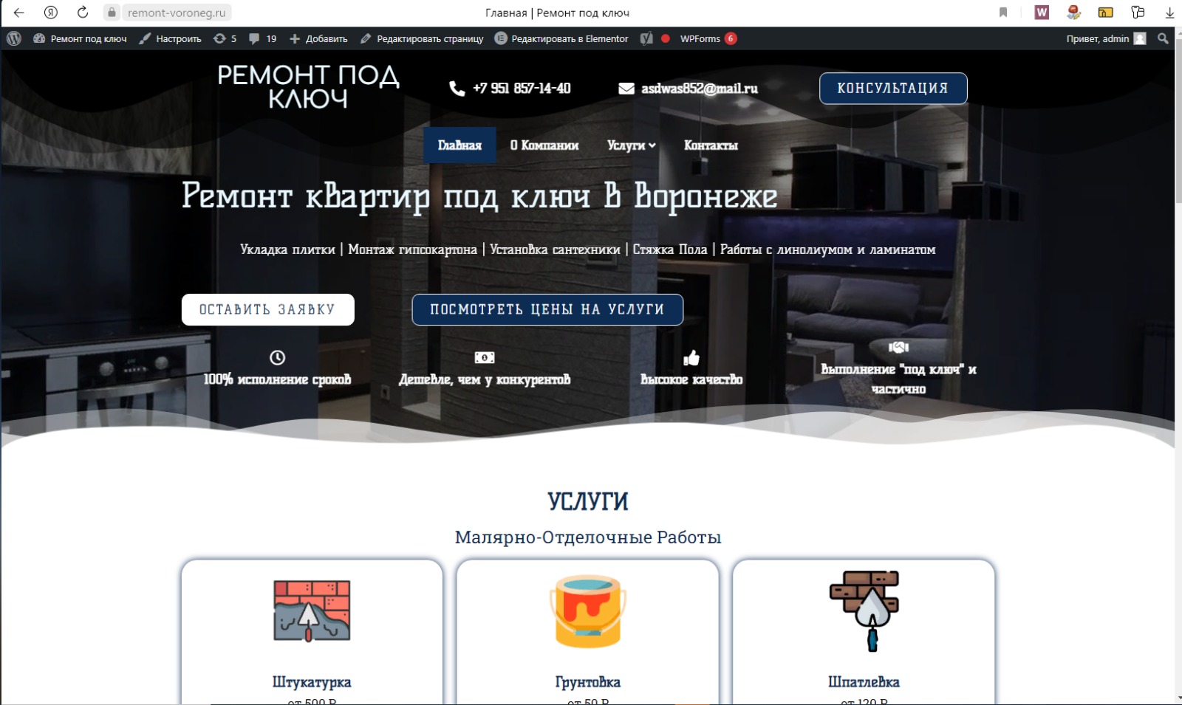Open the 'Контакты' menu item
The image size is (1182, 705).
click(711, 145)
